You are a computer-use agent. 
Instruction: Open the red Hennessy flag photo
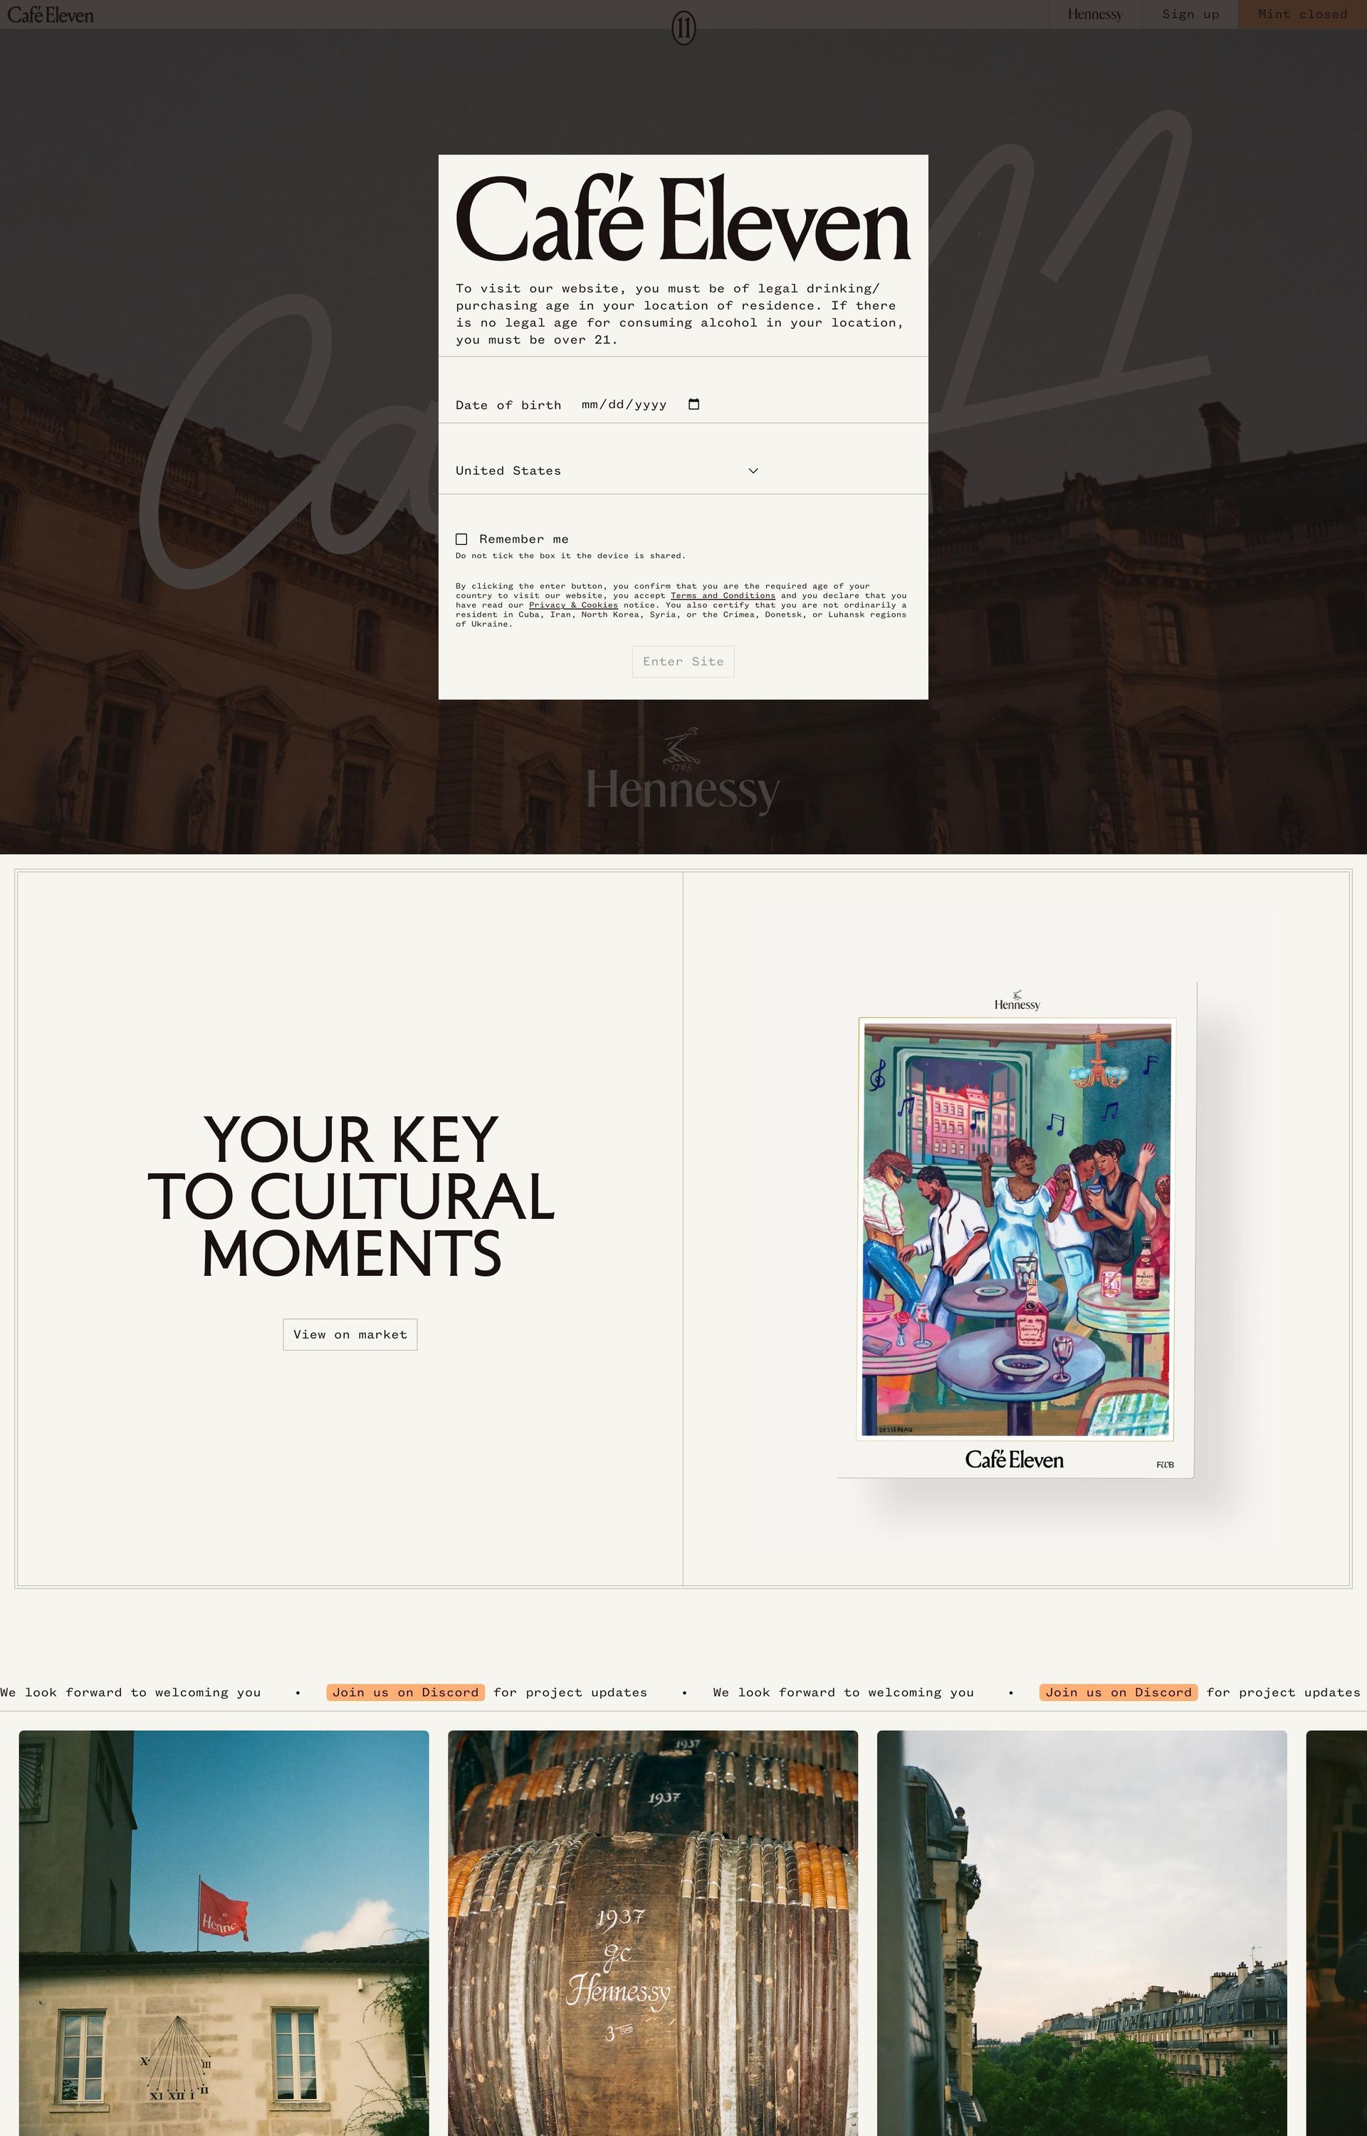(224, 1933)
